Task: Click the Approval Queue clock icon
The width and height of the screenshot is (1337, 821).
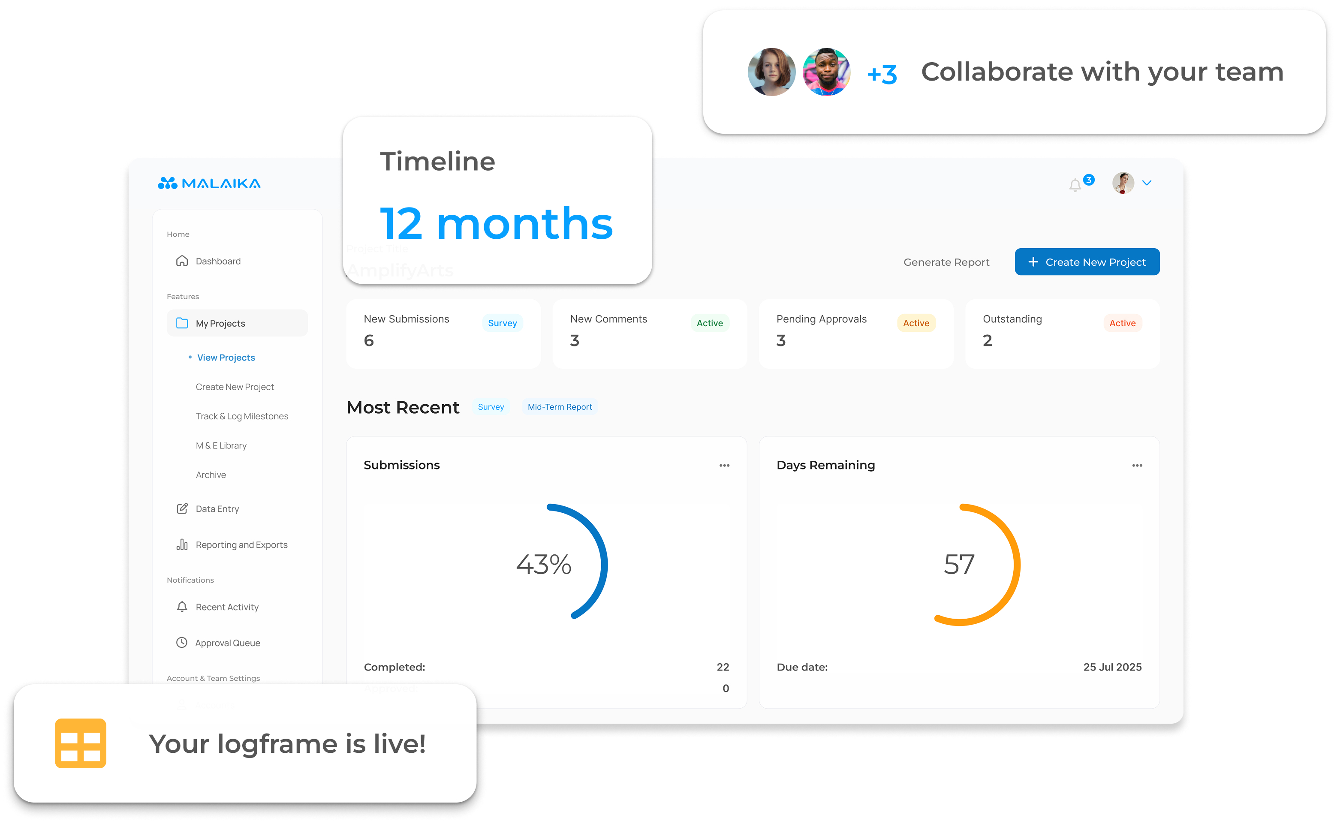Action: (182, 643)
